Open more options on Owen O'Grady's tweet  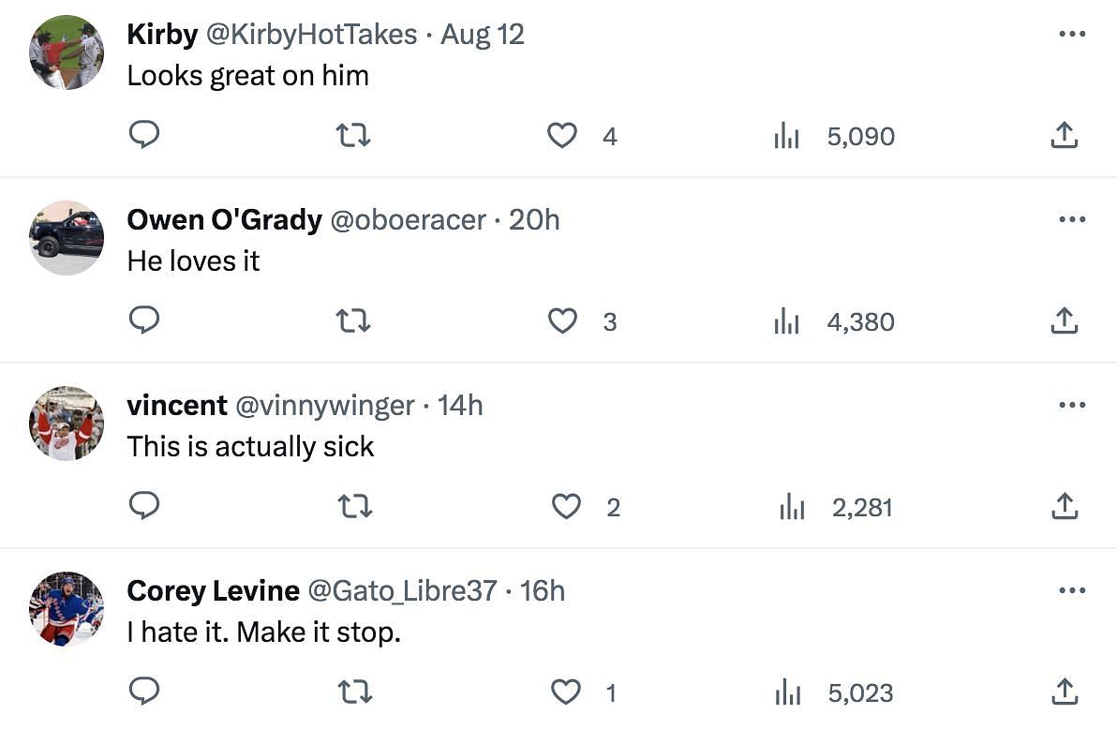(1071, 220)
